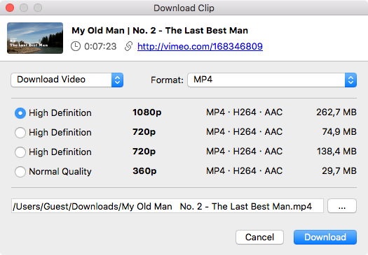Click the Format: label
Image resolution: width=368 pixels, height=255 pixels.
click(167, 80)
